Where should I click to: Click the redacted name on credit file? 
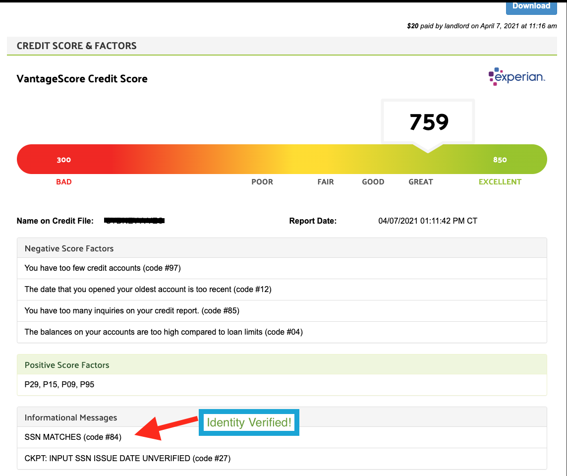134,221
